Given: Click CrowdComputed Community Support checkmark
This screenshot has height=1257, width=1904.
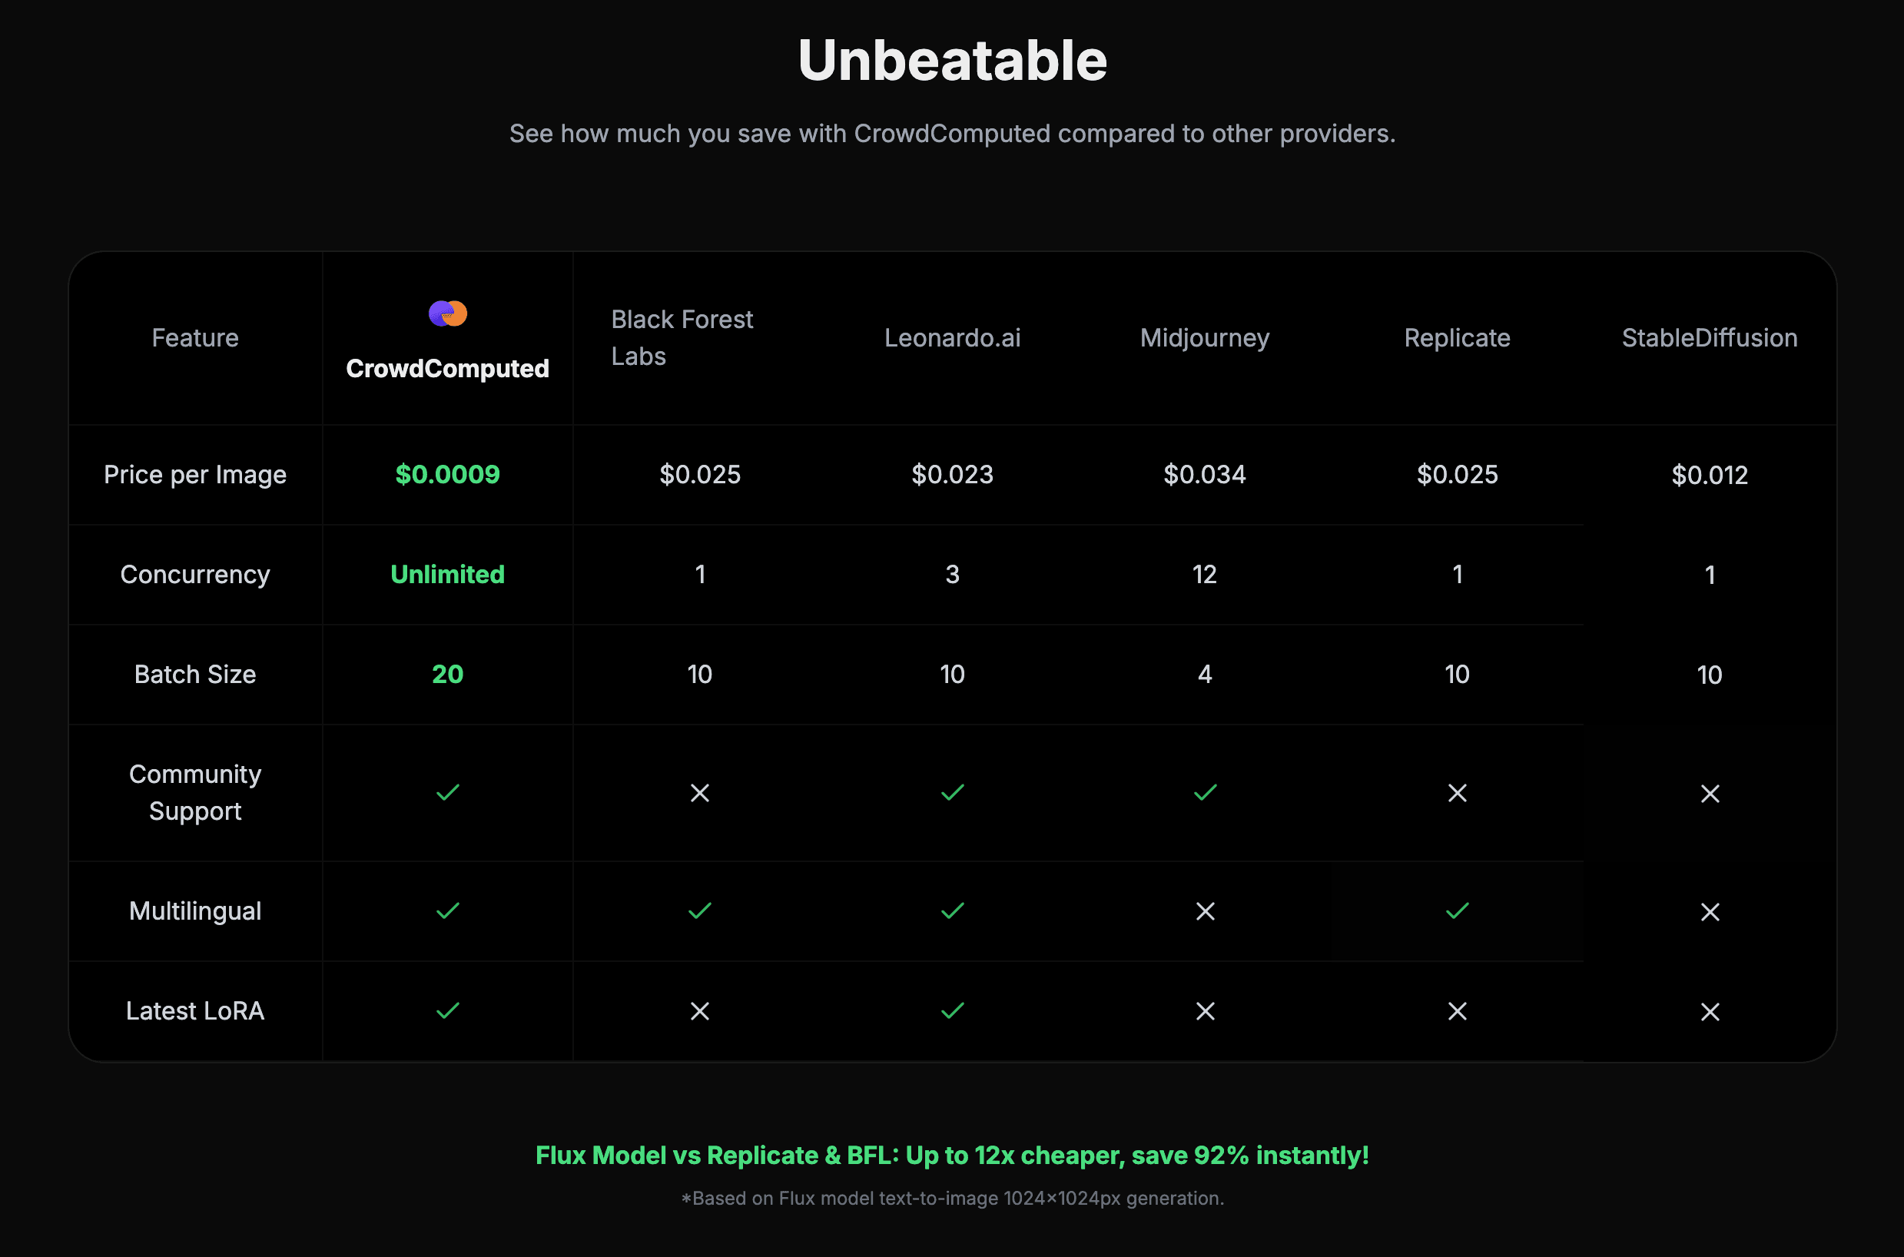Looking at the screenshot, I should point(447,793).
